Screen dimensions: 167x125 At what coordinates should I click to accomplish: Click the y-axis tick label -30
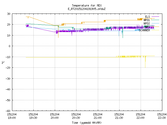[8, 79]
